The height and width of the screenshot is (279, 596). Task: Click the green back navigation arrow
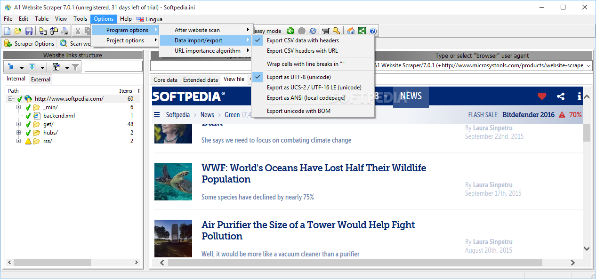(x=290, y=31)
